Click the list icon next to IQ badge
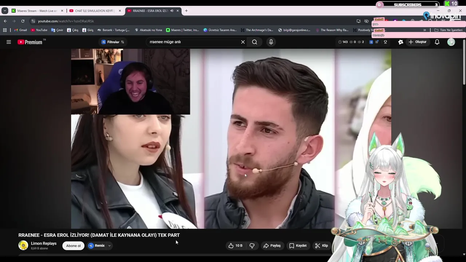The width and height of the screenshot is (466, 262). coord(377,42)
